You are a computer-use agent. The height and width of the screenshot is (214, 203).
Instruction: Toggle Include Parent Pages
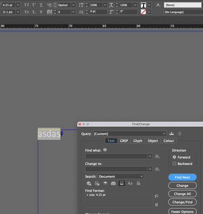click(113, 184)
